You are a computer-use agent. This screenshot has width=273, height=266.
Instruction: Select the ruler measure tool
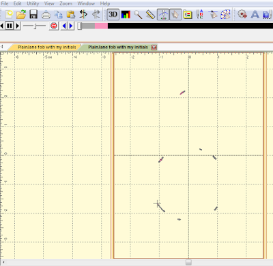150,15
